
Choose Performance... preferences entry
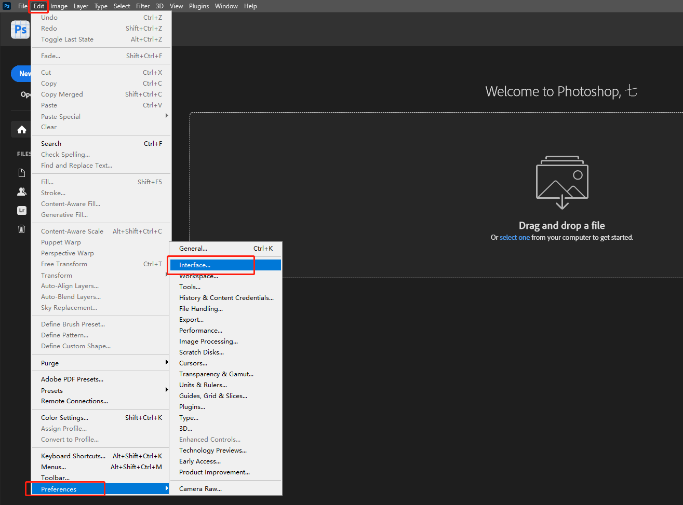(x=225, y=330)
